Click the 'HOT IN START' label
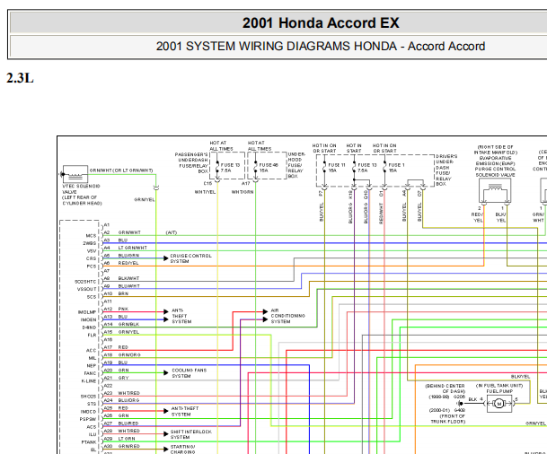 [354, 148]
